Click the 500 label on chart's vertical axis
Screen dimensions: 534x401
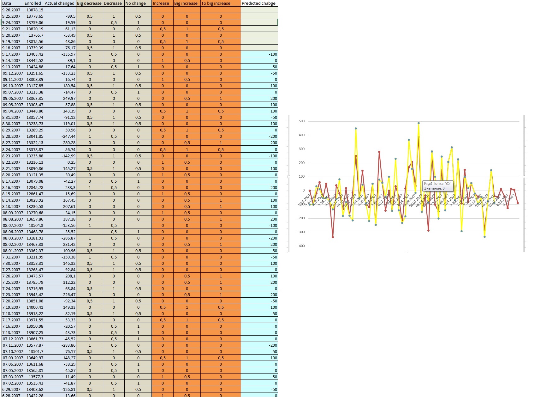coord(301,121)
